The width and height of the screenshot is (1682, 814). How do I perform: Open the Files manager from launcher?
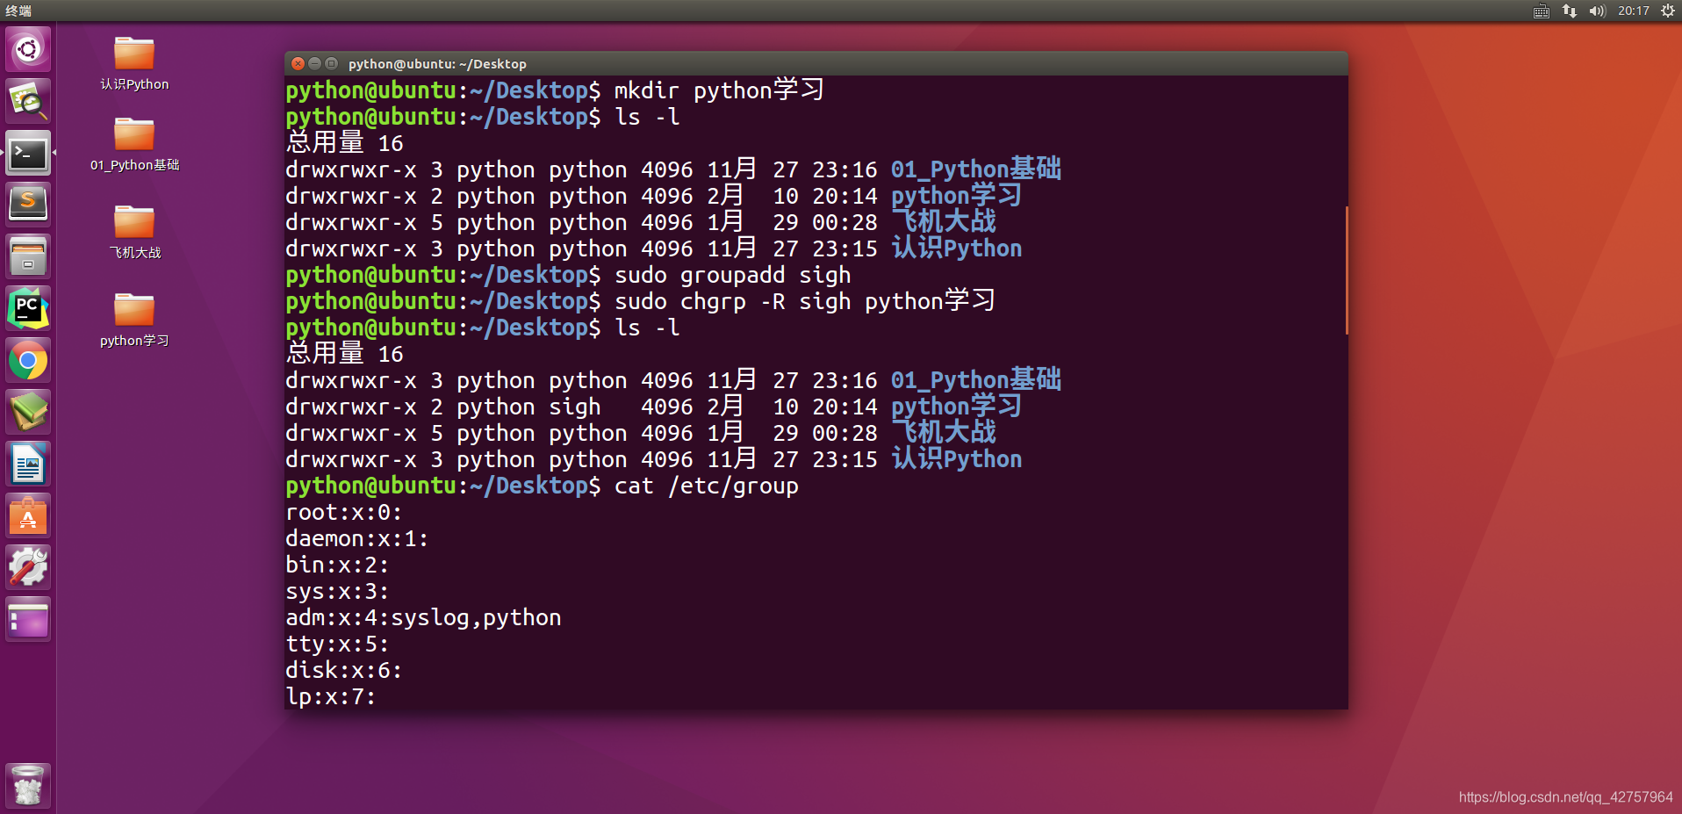point(28,256)
